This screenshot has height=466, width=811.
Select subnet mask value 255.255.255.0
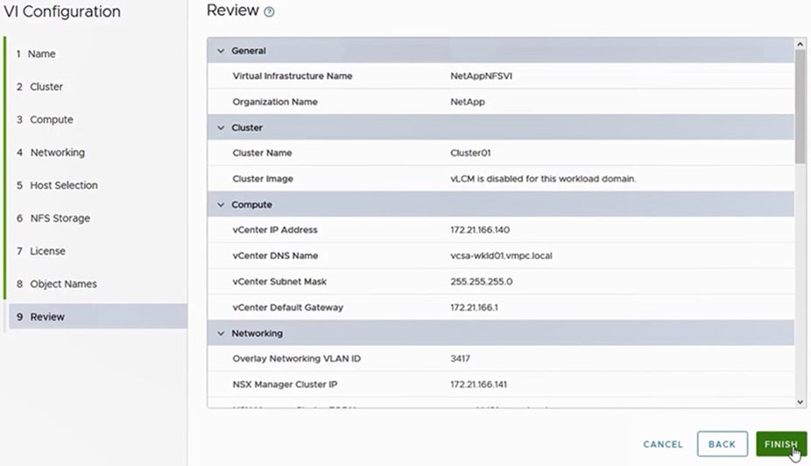click(x=481, y=282)
